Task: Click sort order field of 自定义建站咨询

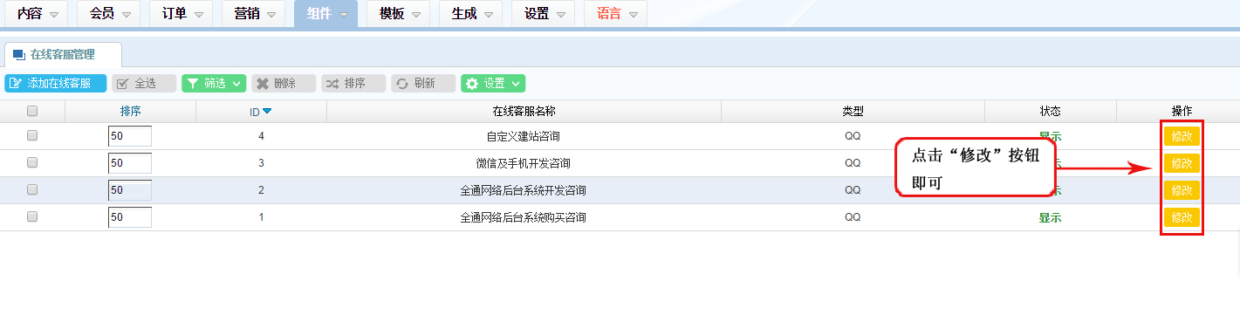Action: (x=130, y=136)
